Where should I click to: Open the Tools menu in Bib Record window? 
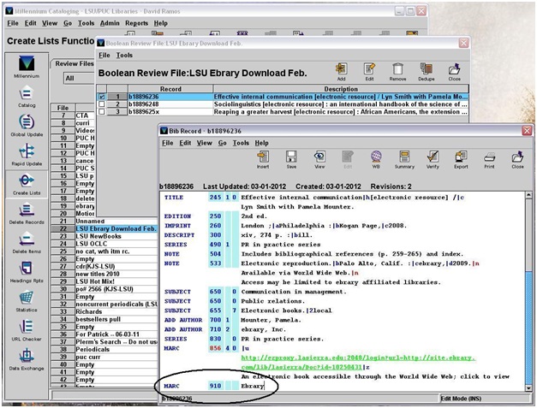pos(241,143)
